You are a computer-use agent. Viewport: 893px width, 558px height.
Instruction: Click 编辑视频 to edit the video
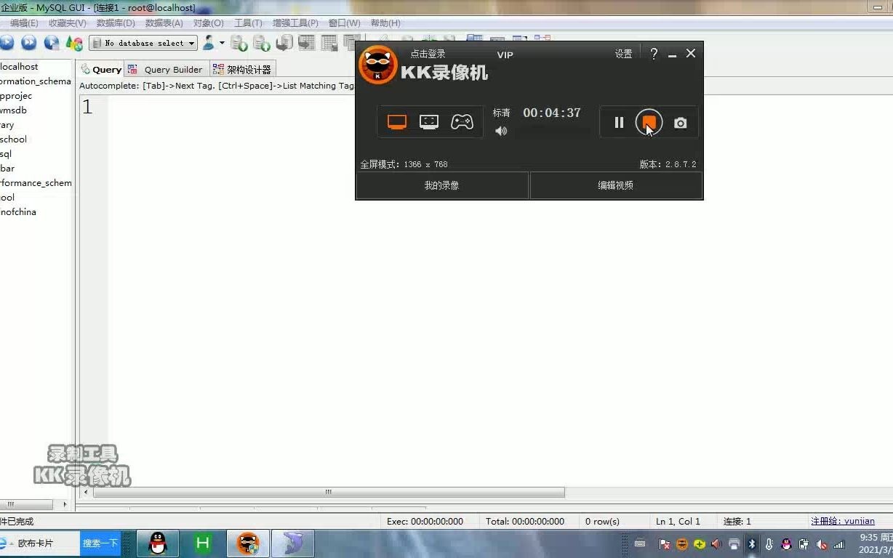[x=616, y=185]
